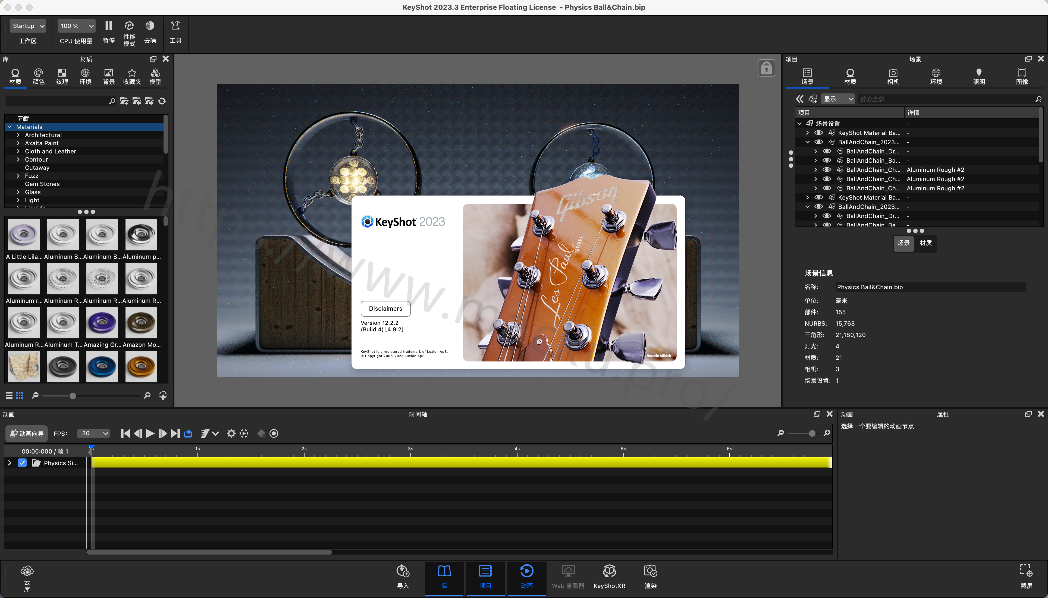The width and height of the screenshot is (1048, 598).
Task: Uncheck Physics Si... animation checkbox
Action: [22, 463]
